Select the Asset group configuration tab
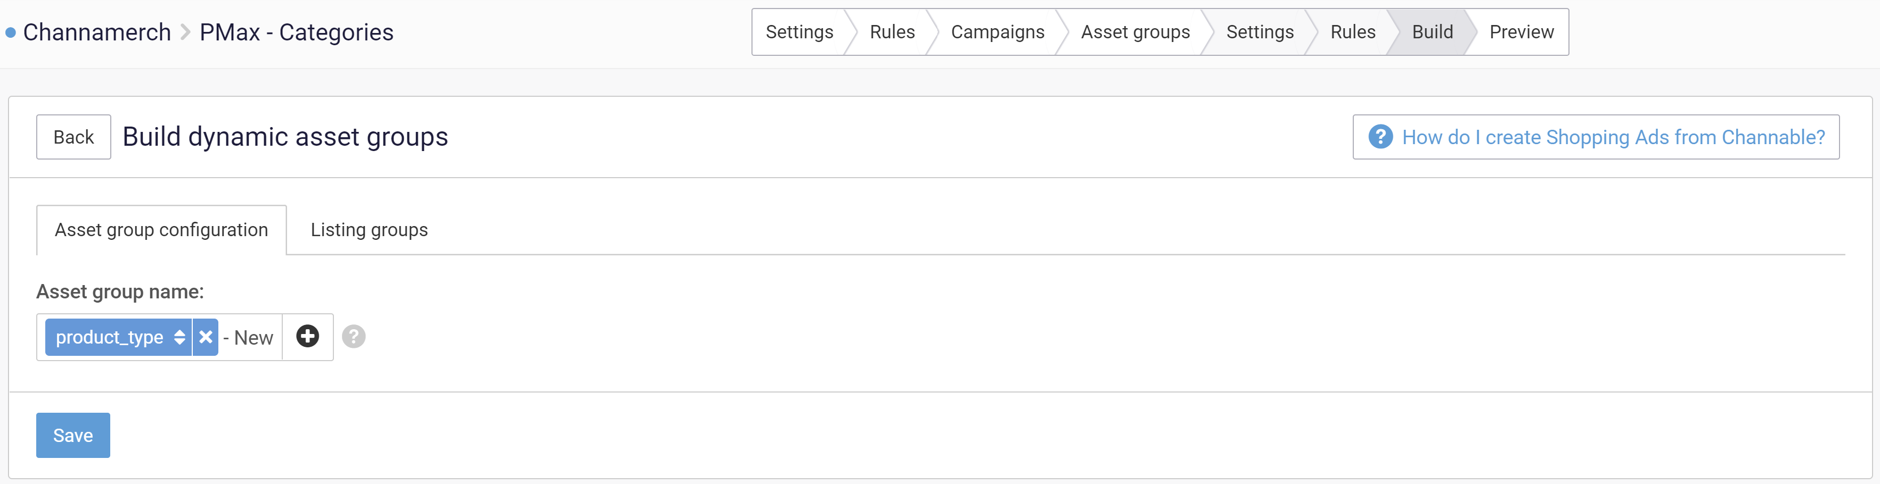 point(161,230)
